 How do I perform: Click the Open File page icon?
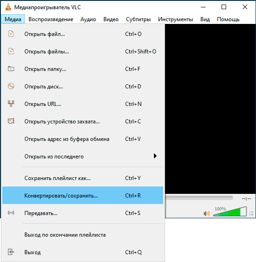[11, 34]
